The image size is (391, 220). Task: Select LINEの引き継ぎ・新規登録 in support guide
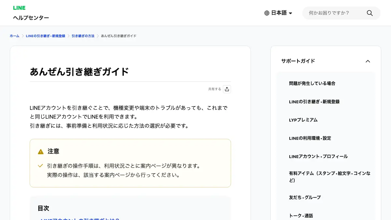(314, 102)
